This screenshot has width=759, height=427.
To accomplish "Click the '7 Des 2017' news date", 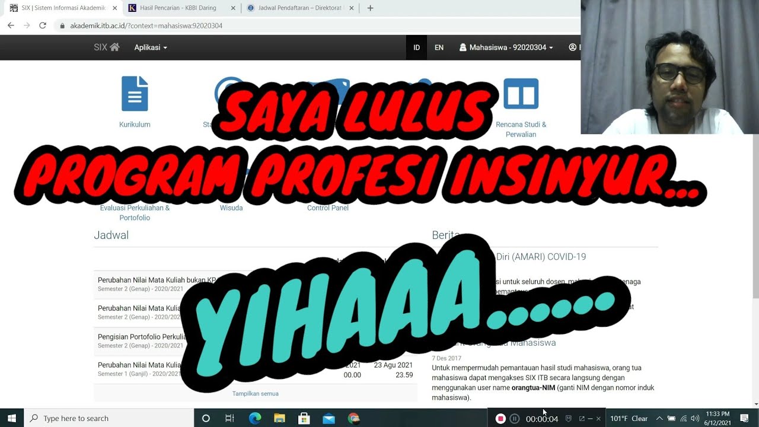I will click(x=447, y=358).
